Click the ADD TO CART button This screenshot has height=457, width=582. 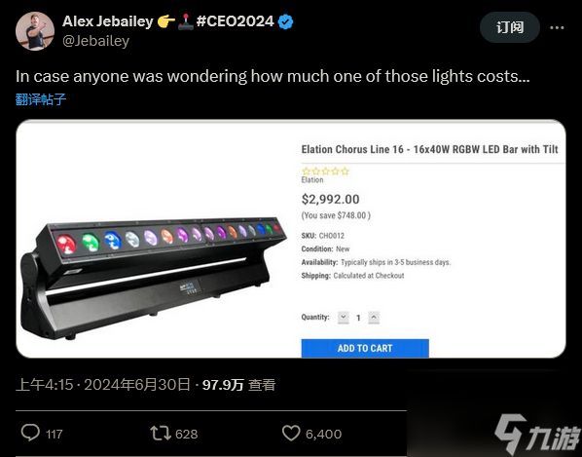tap(365, 348)
